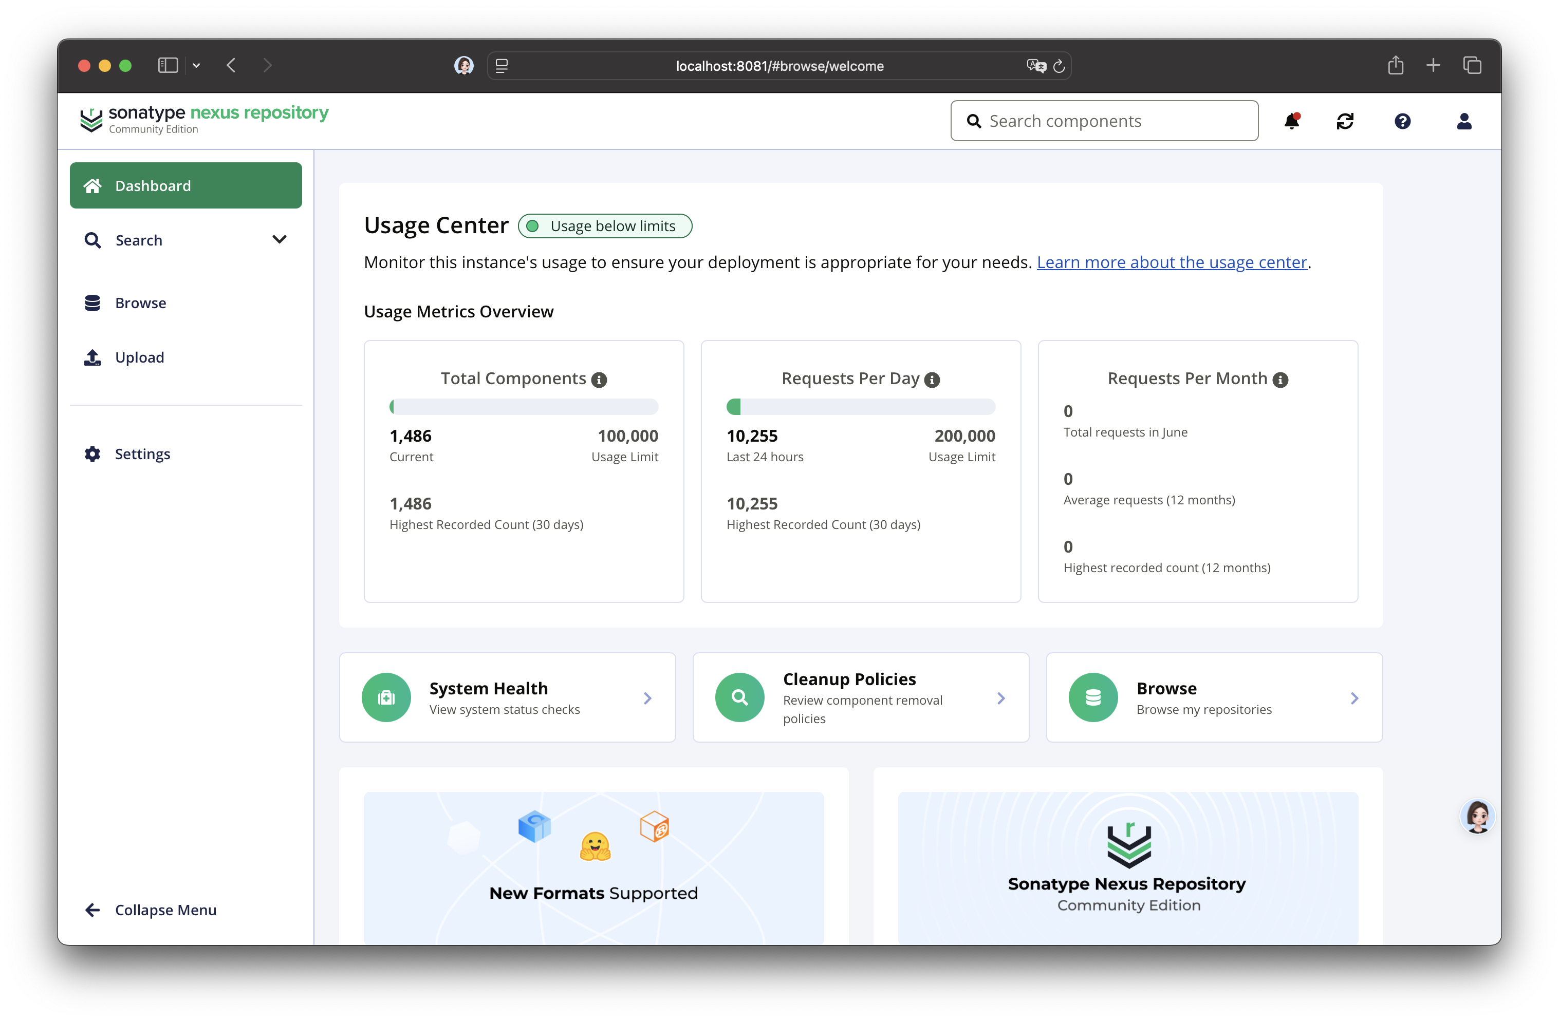Screen dimensions: 1559x1021
Task: Click the Collapse Menu left arrow icon
Action: tap(92, 910)
